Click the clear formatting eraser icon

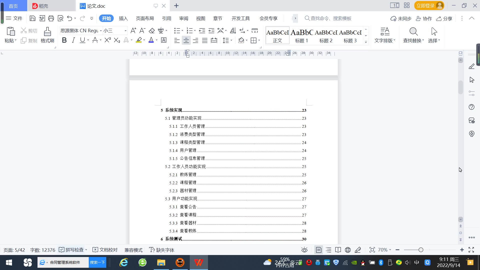coord(152,31)
